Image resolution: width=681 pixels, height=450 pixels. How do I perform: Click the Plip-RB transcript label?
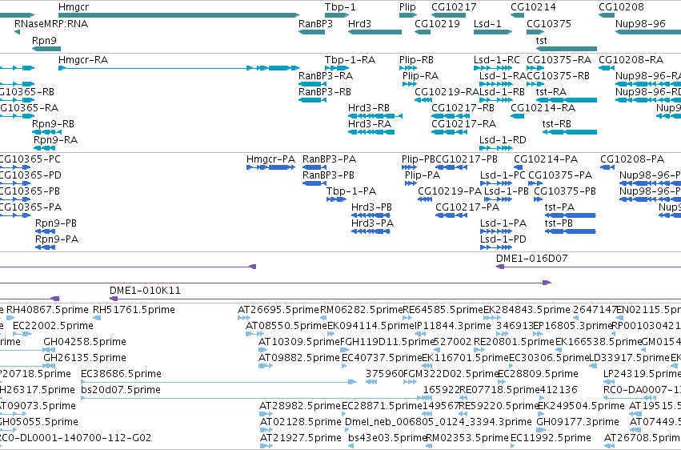coord(416,60)
